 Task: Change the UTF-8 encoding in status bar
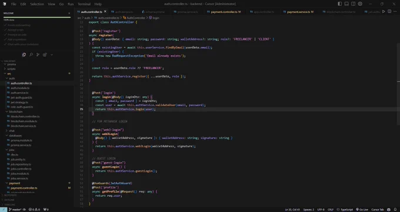pos(321,210)
